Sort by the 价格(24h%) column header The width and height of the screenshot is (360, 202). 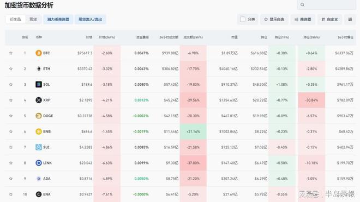click(107, 37)
